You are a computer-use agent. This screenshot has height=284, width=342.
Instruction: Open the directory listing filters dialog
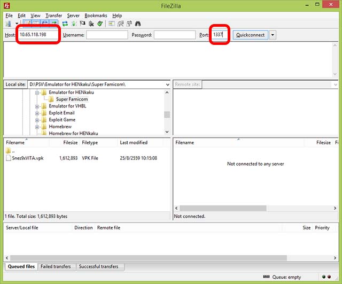[x=112, y=24]
